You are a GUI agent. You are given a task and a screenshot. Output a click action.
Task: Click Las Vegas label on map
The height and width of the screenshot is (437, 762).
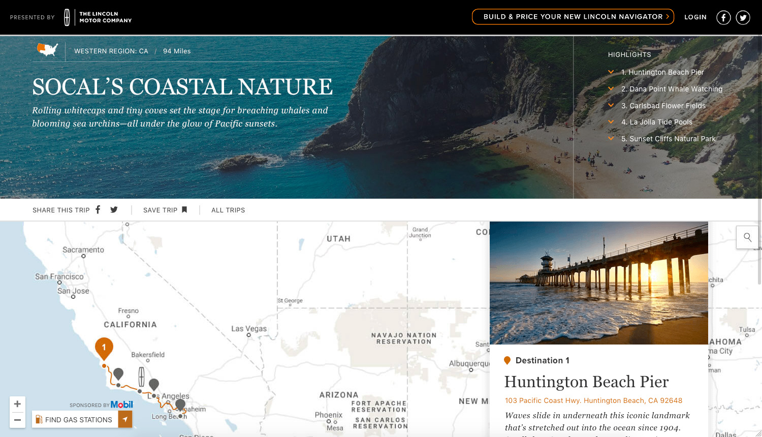(x=249, y=329)
